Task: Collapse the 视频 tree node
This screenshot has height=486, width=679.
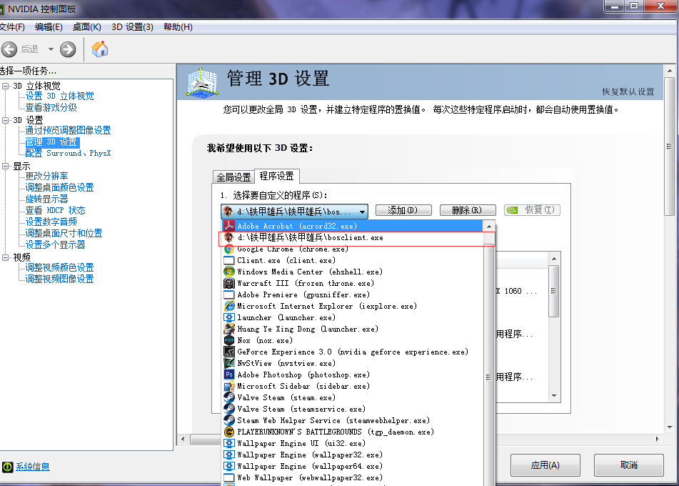Action: point(6,257)
